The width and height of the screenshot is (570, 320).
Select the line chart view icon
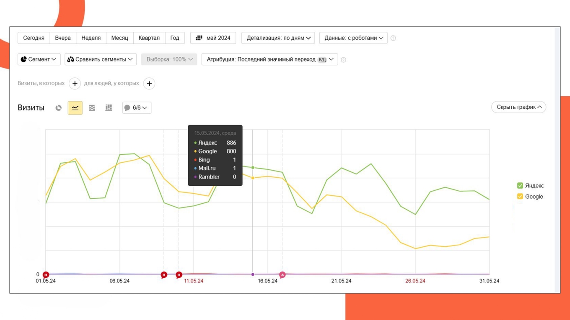75,108
